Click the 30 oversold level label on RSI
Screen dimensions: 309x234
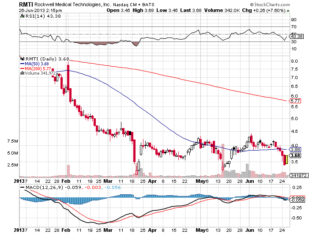point(294,42)
